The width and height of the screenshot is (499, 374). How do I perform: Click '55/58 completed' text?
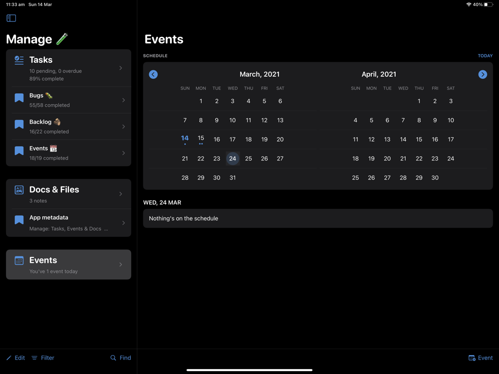pos(49,105)
